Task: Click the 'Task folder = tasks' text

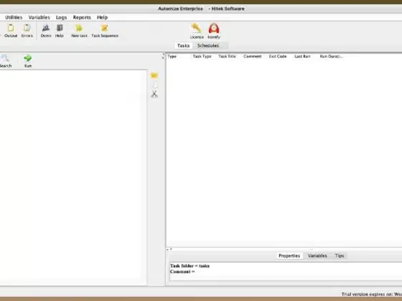Action: [190, 266]
